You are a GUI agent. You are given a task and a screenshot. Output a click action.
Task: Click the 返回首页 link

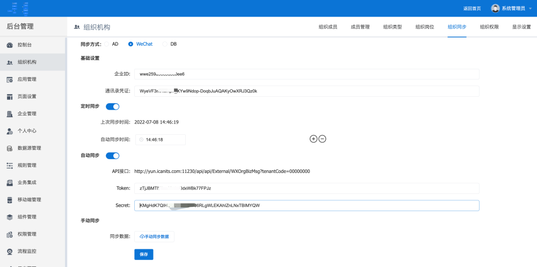(x=472, y=9)
